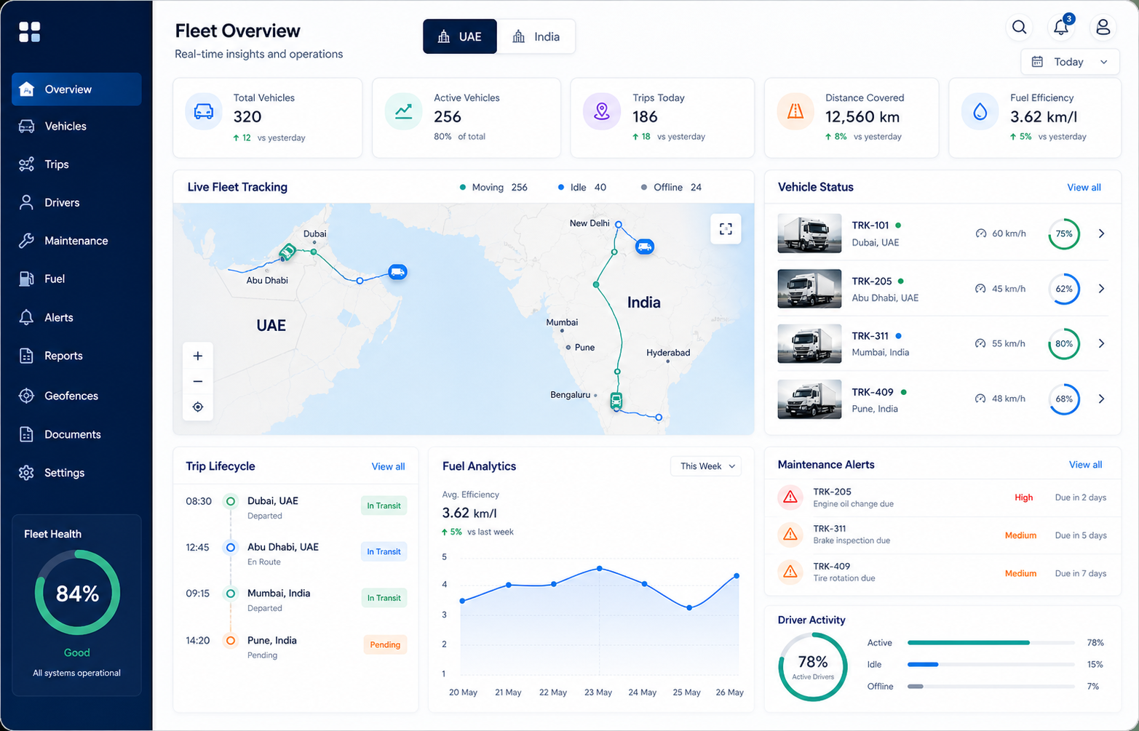
Task: Open Maintenance in the sidebar
Action: [x=76, y=241]
